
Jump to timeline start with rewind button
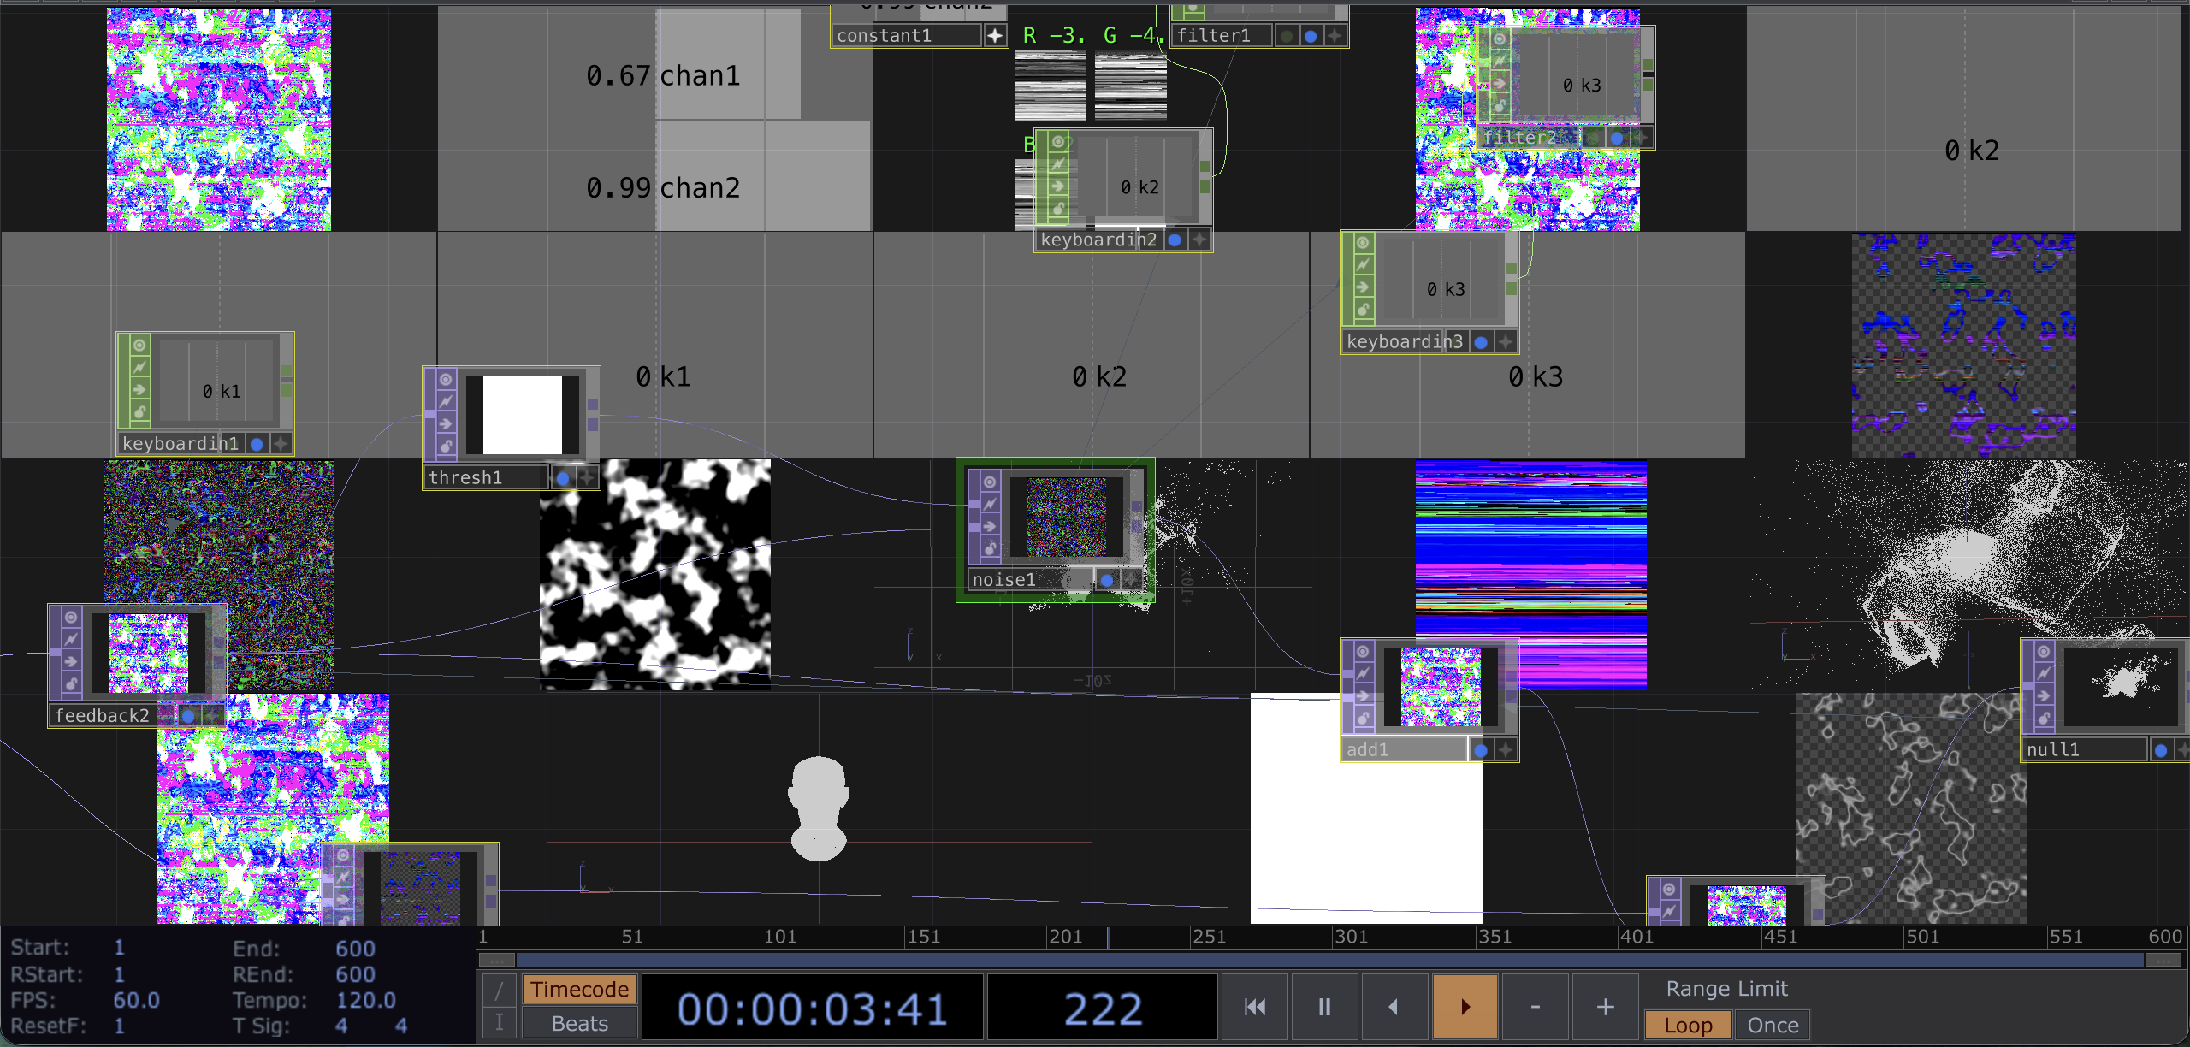(x=1255, y=1007)
